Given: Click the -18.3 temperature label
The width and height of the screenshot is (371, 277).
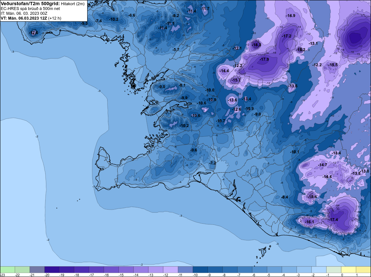Looking at the screenshot, I should [x=257, y=45].
